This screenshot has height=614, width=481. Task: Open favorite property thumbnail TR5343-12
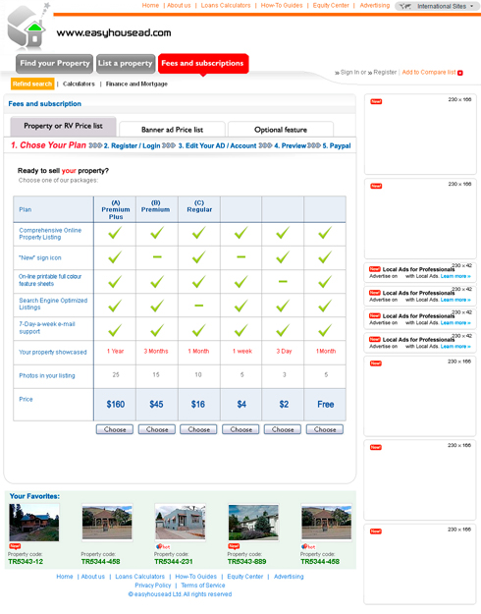coord(34,523)
